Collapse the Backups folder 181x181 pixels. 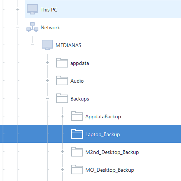pos(48,98)
